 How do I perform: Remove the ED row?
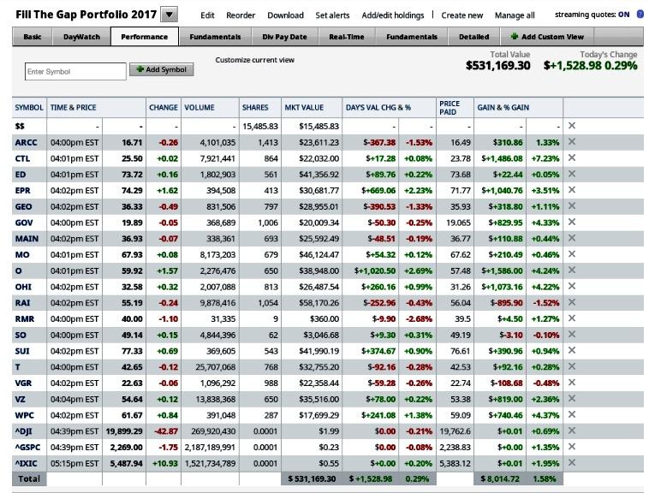(x=572, y=174)
